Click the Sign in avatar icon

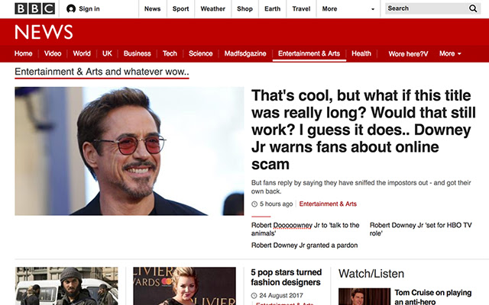pyautogui.click(x=71, y=8)
